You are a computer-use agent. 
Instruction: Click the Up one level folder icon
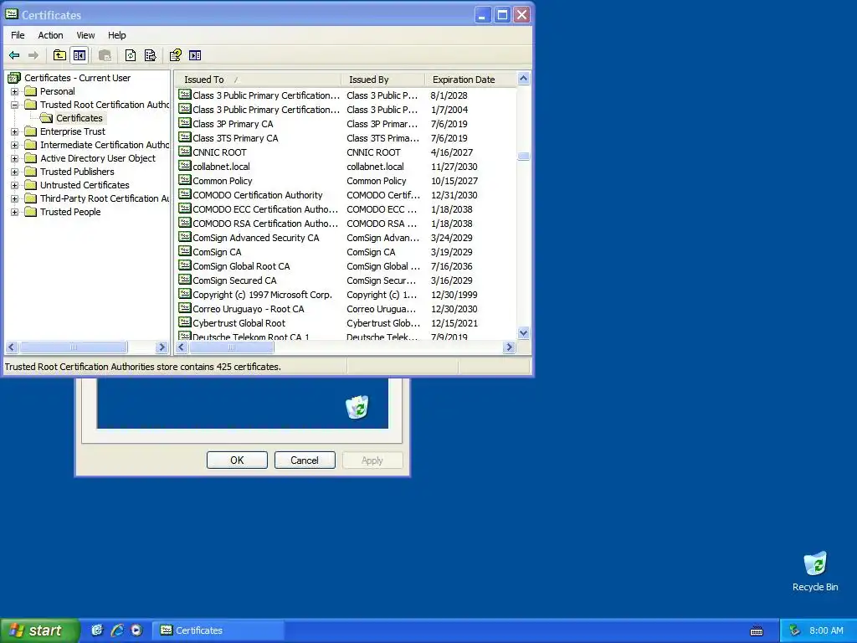point(59,55)
